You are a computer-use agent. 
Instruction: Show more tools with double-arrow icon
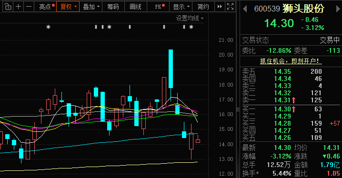tap(220, 7)
